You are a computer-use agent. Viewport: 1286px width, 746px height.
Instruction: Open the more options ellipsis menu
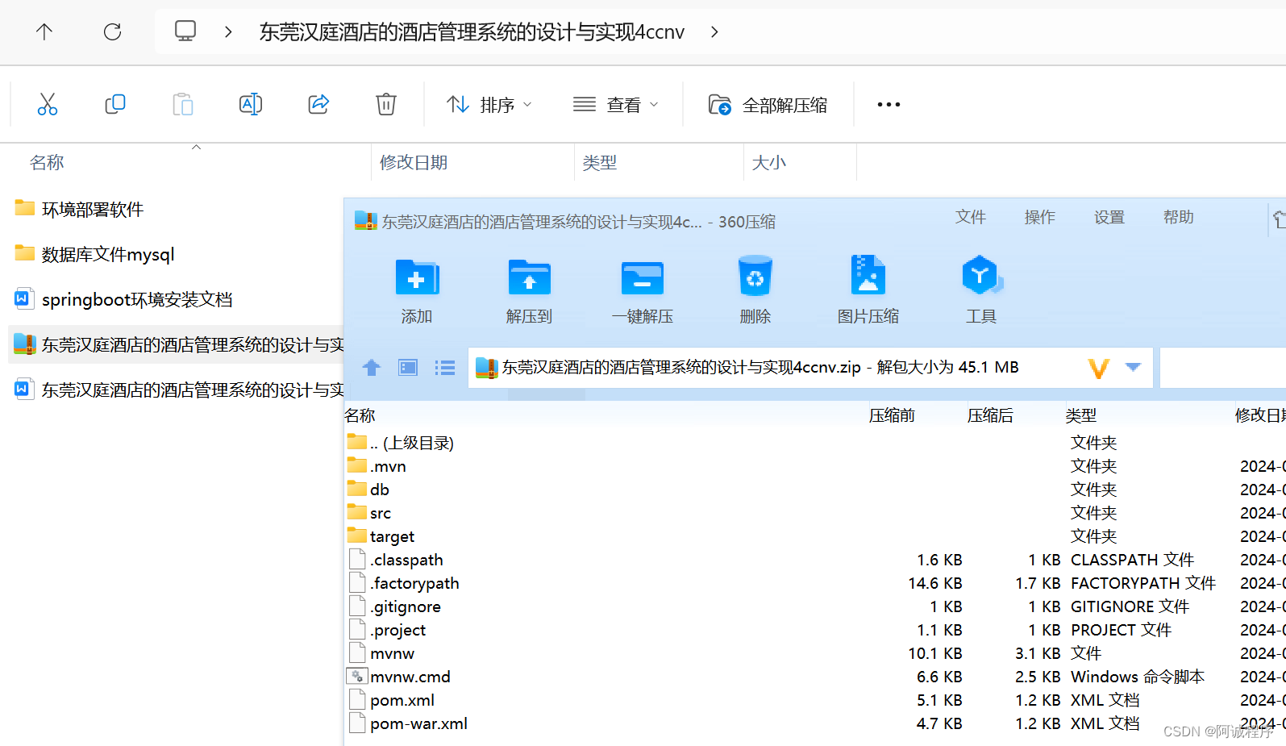(889, 104)
